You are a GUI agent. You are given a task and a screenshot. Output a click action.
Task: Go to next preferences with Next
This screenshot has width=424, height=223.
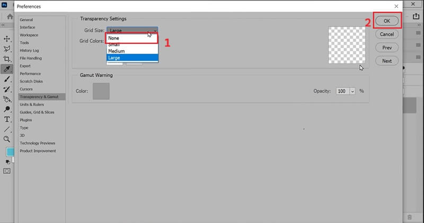387,61
